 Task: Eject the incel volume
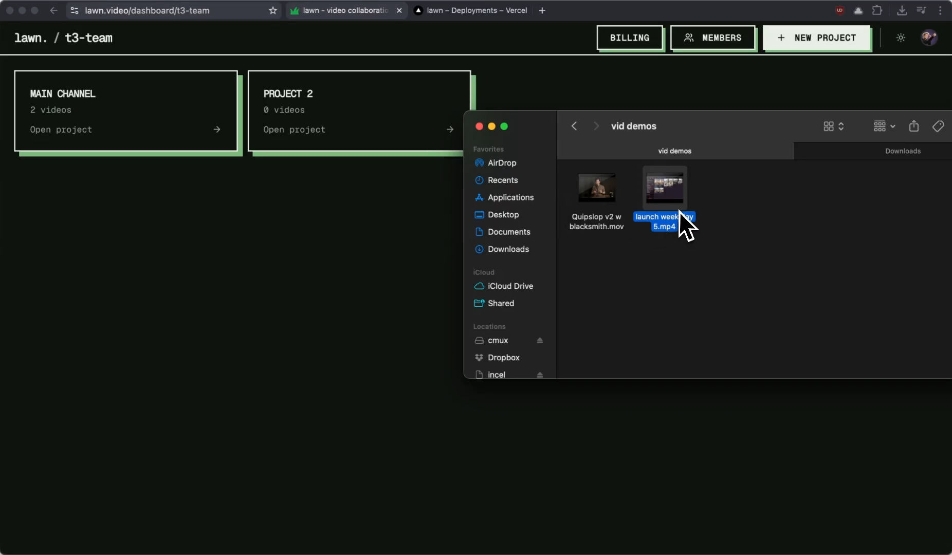(540, 375)
